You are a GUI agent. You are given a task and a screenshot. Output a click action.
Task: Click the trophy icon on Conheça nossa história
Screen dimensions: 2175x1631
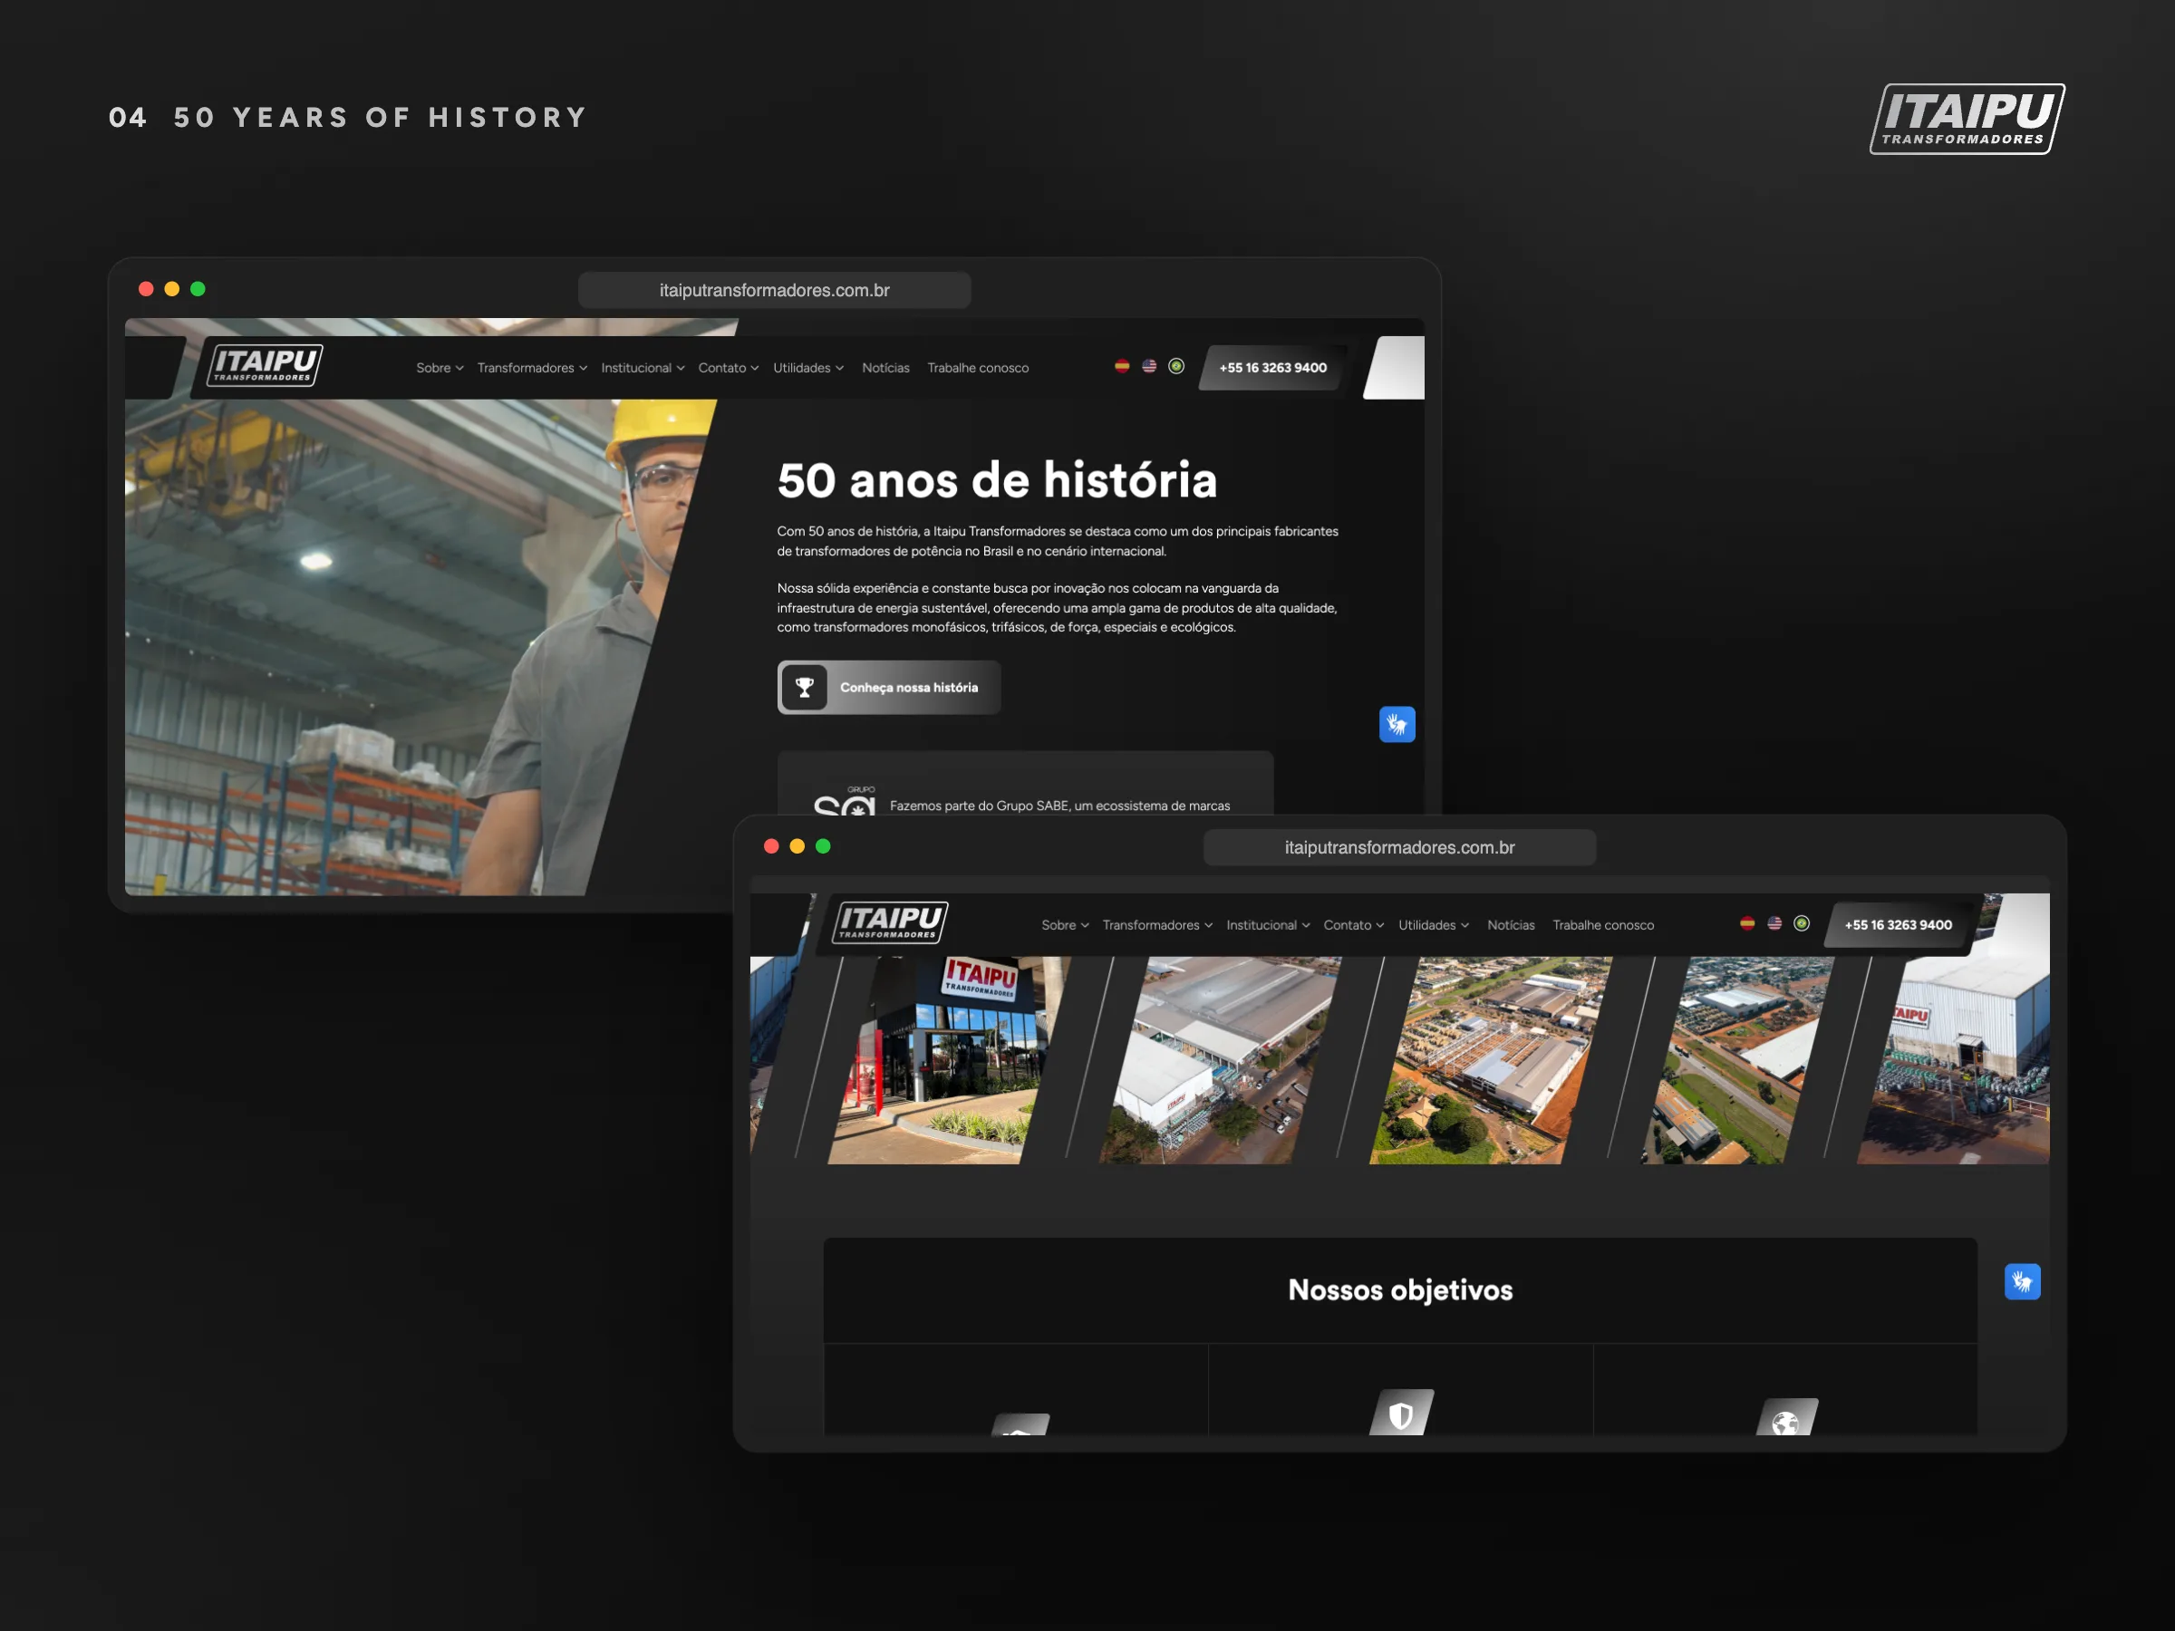coord(805,687)
